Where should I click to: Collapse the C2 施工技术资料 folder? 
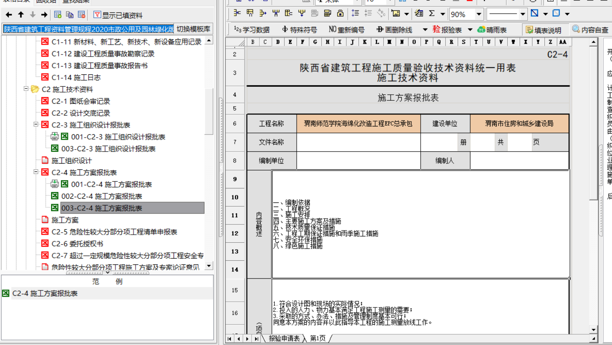pyautogui.click(x=26, y=89)
